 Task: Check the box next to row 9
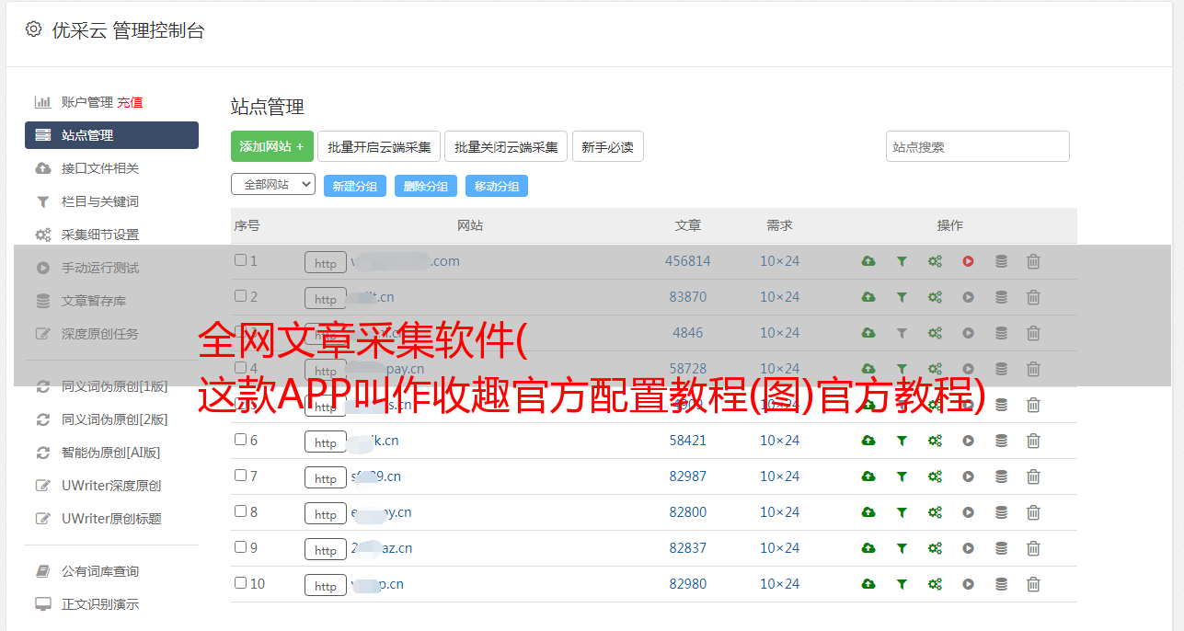coord(240,547)
